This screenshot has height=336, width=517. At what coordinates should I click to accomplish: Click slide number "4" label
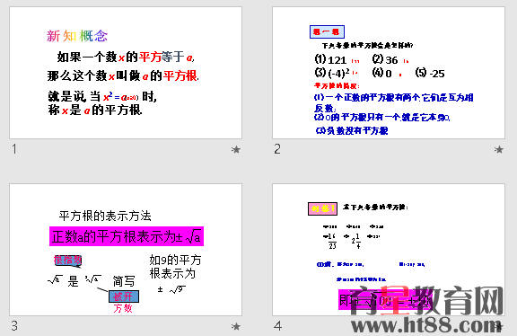(x=277, y=326)
